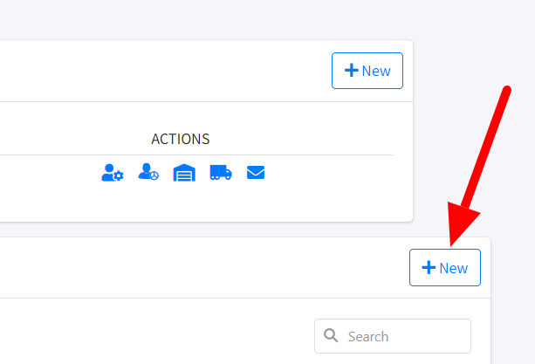This screenshot has height=364, width=535.
Task: Click the plus icon in lower New button
Action: point(429,268)
